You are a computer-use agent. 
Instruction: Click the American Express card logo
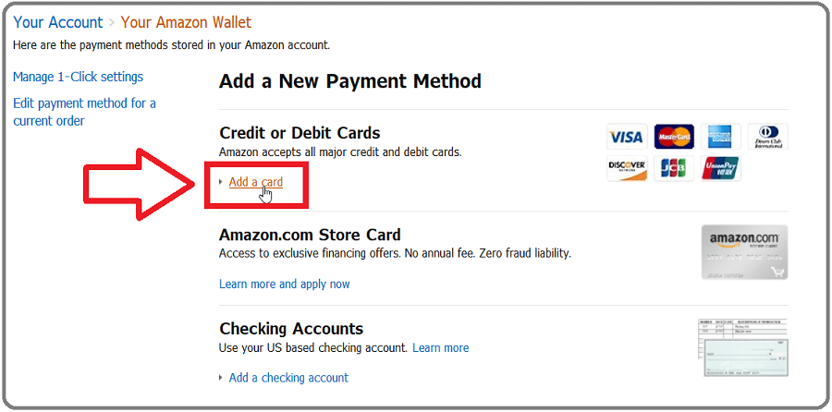(720, 138)
